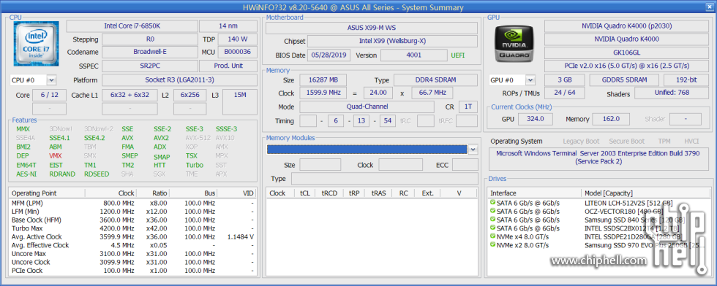Click the AVX2 feature label
Screen dimensions: 717x286
(161, 138)
